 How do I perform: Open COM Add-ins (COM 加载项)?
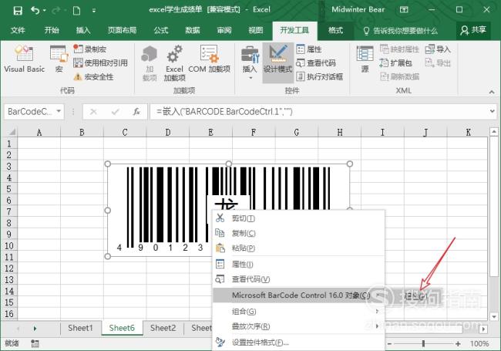210,59
